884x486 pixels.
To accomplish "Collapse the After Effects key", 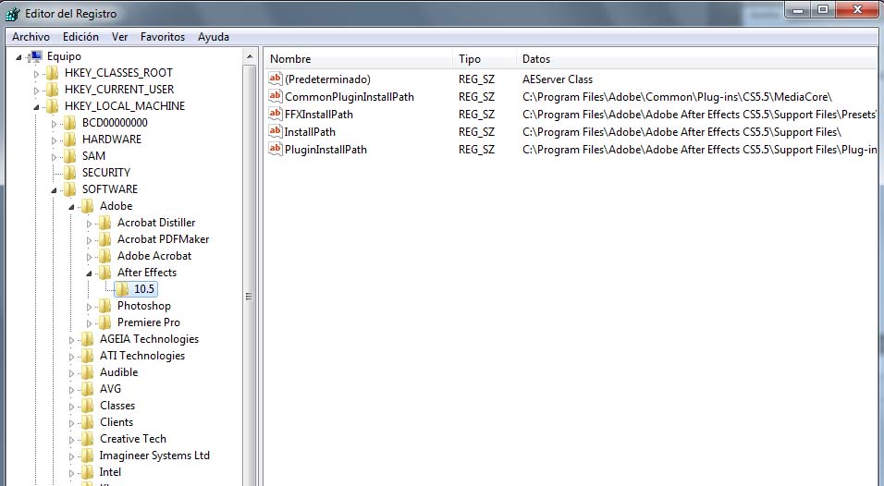I will point(89,273).
